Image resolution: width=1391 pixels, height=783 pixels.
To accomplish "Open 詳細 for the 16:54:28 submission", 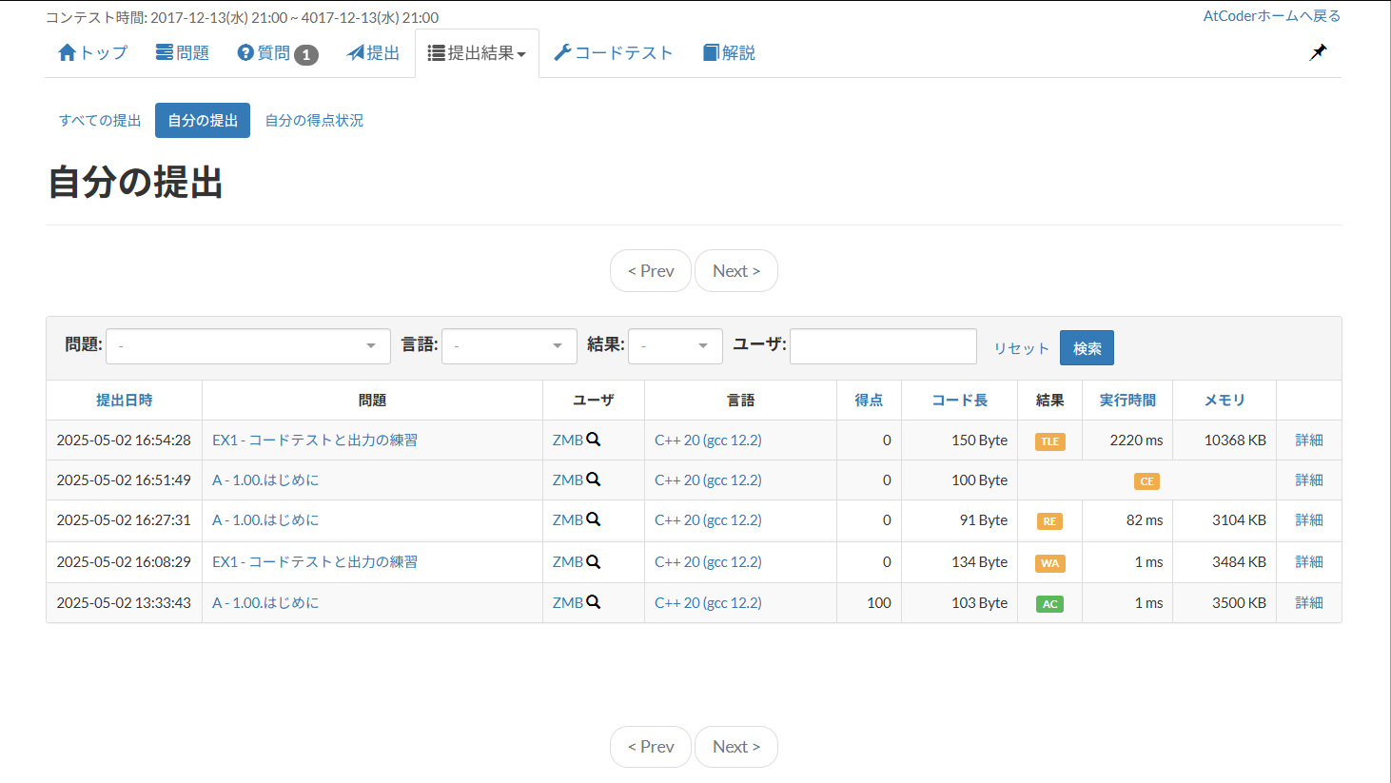I will coord(1308,440).
